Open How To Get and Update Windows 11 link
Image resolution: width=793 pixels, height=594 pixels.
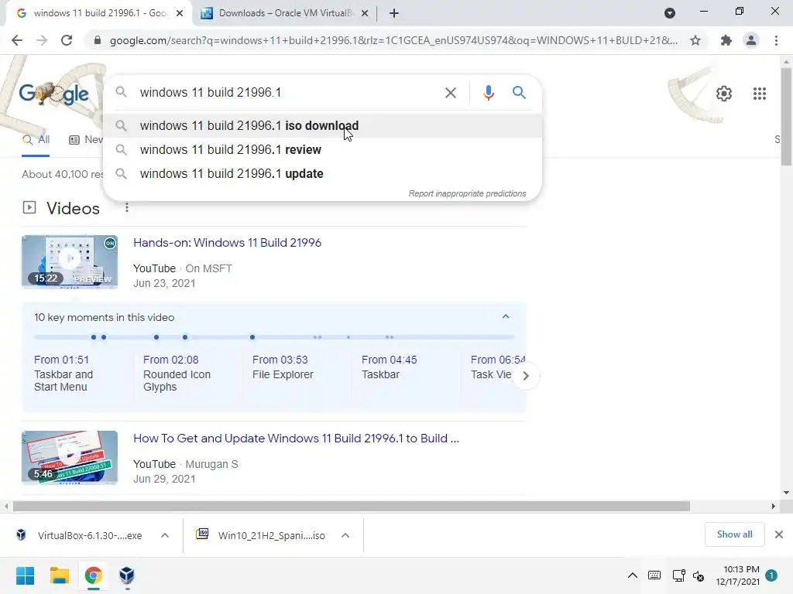point(296,439)
